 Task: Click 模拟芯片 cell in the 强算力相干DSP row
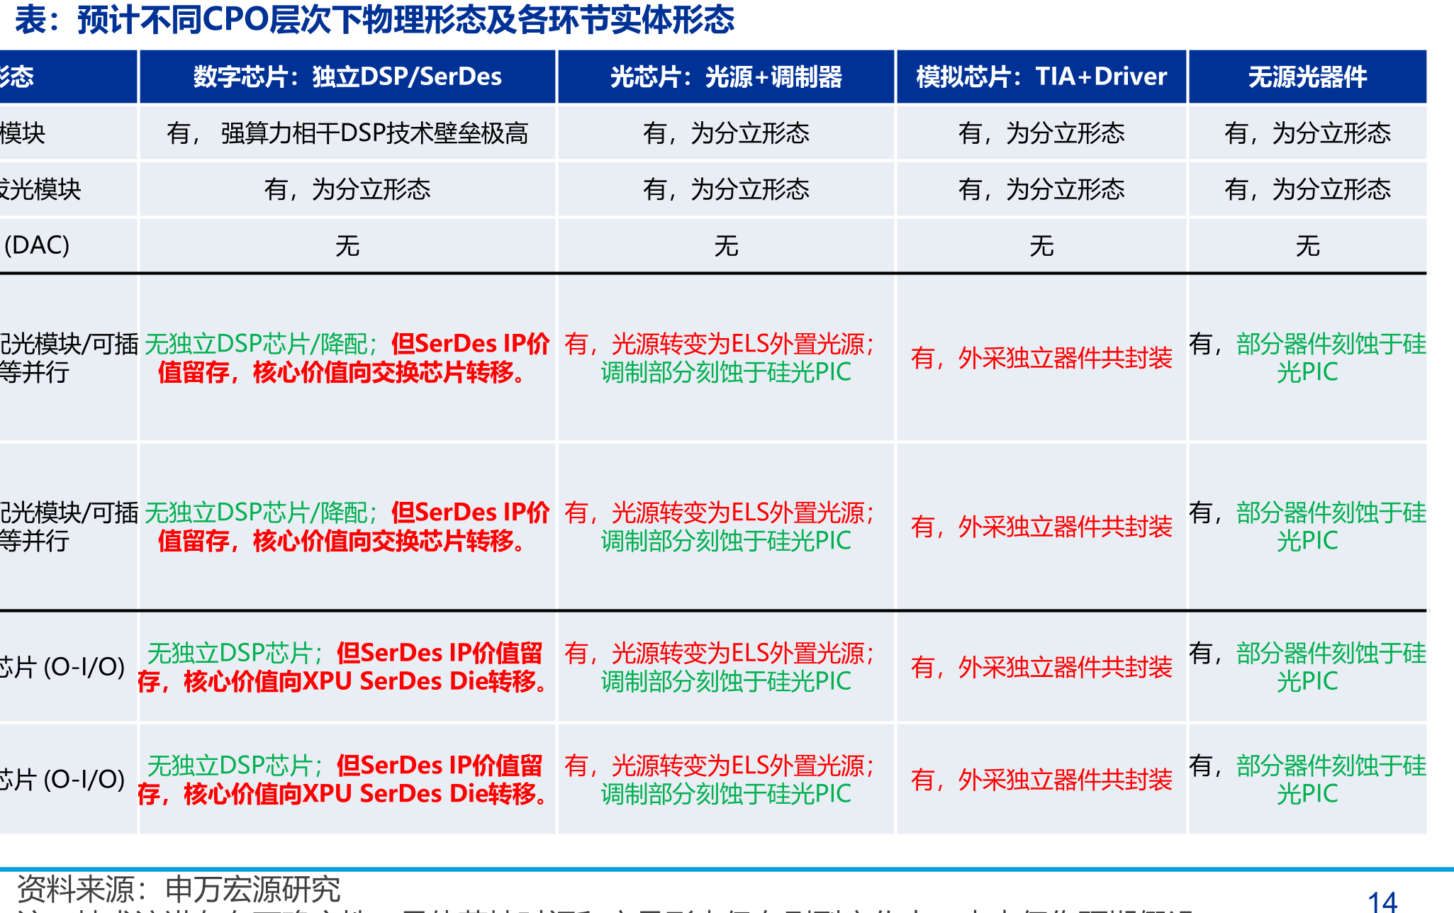pyautogui.click(x=1041, y=133)
